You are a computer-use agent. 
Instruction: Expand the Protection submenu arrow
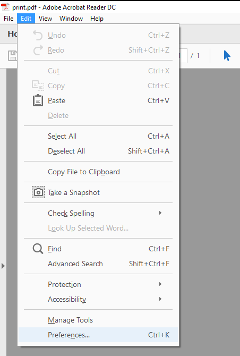160,284
